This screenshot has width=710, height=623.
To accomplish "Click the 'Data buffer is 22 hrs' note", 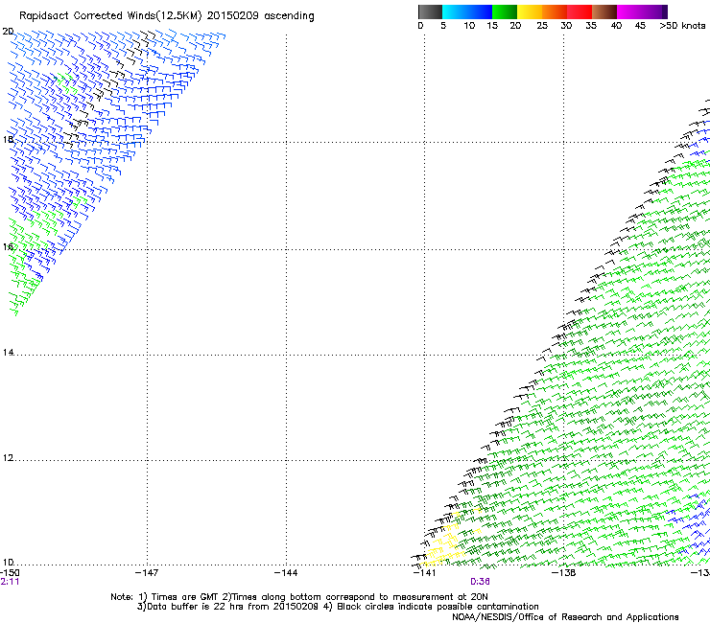I will pos(339,607).
